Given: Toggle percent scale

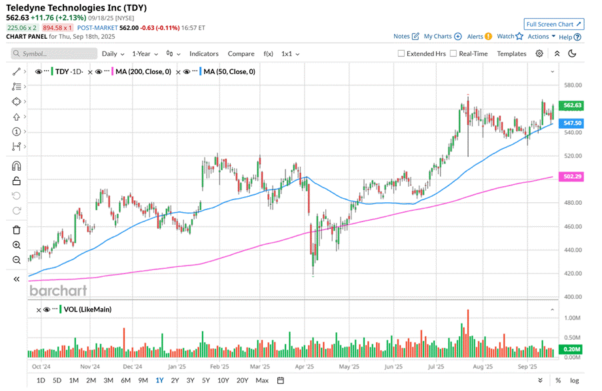Looking at the screenshot, I should coord(558,380).
